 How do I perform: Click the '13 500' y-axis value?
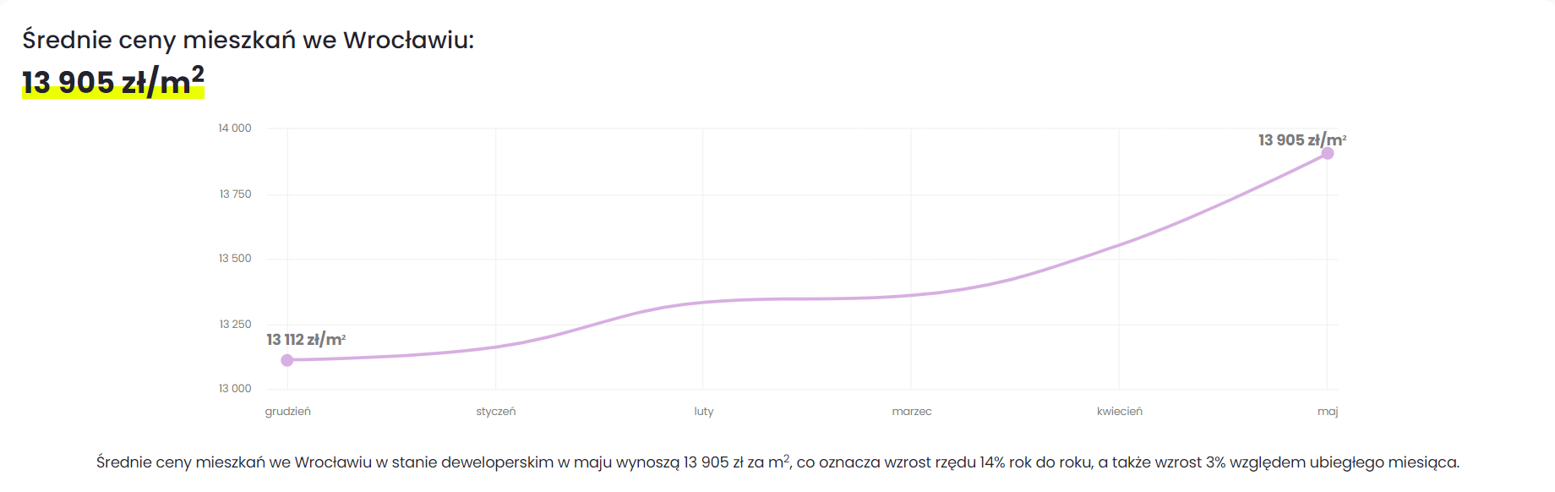(x=235, y=259)
